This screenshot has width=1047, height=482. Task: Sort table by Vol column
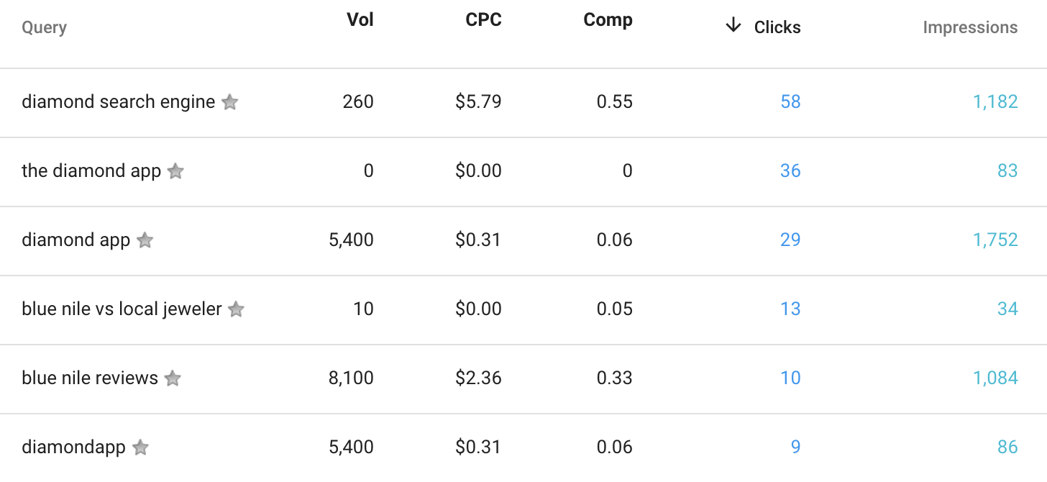pos(360,20)
